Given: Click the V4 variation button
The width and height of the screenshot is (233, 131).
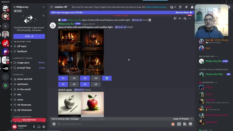Looking at the screenshot, I should click(96, 84).
